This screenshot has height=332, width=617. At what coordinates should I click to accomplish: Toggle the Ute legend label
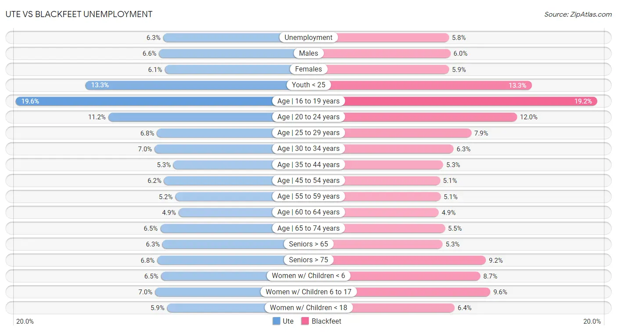click(288, 321)
